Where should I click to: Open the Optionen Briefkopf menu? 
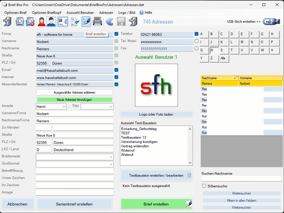[x=46, y=13]
